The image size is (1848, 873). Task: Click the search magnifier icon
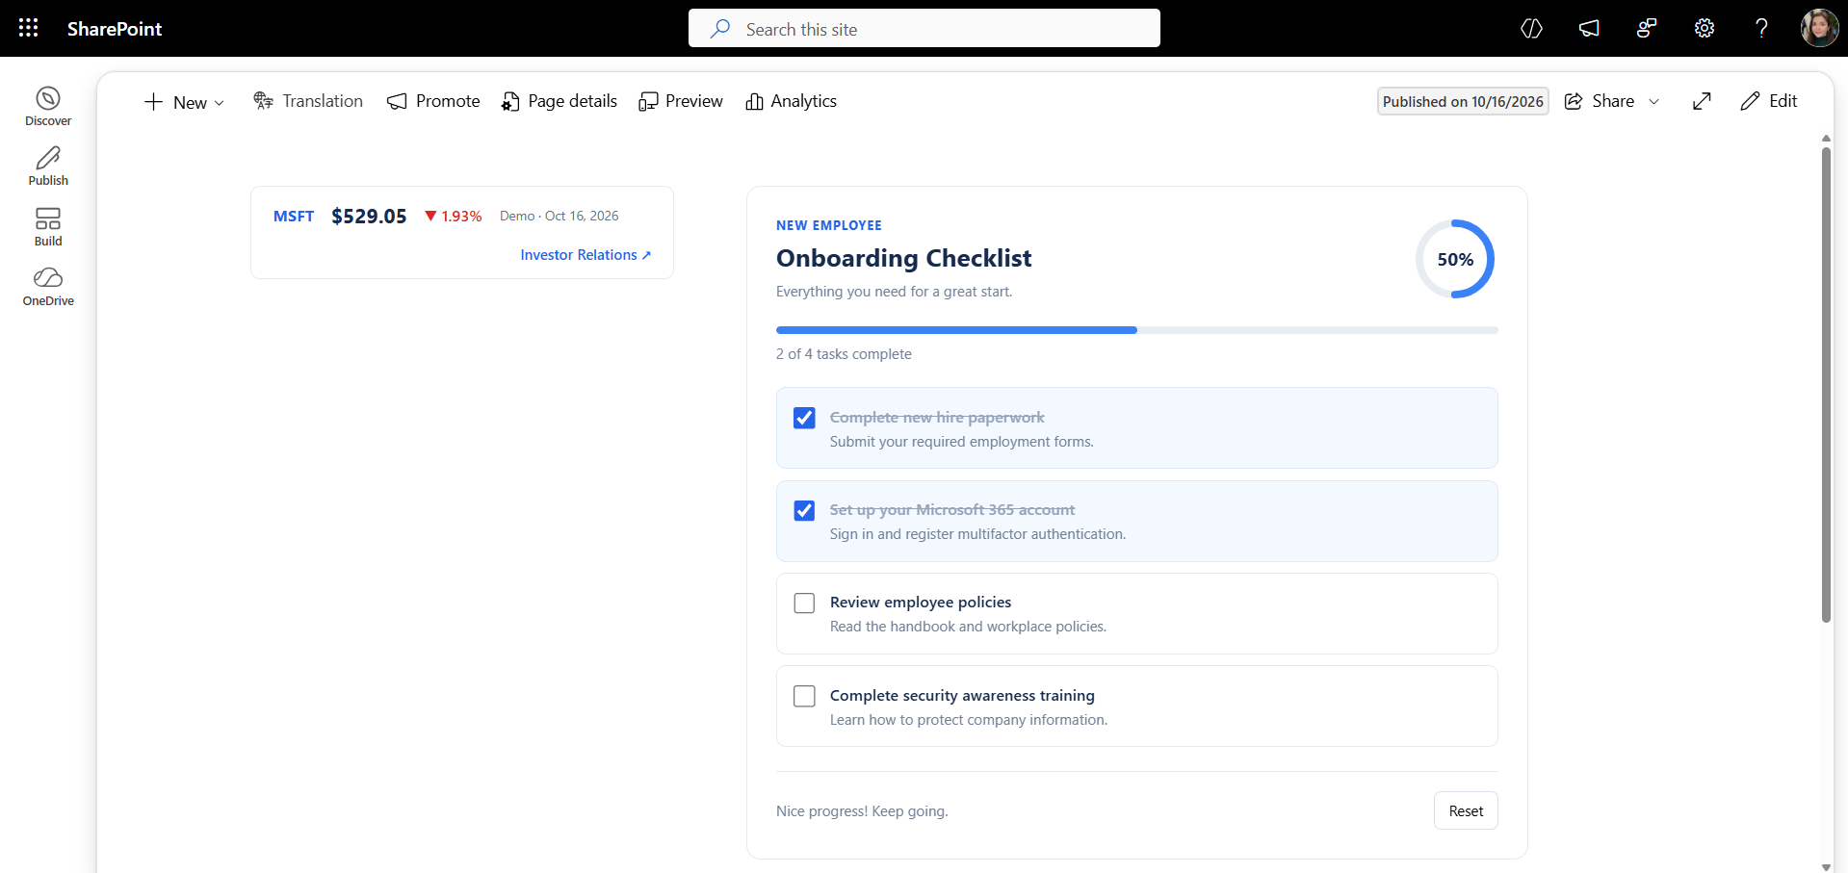[x=719, y=29]
